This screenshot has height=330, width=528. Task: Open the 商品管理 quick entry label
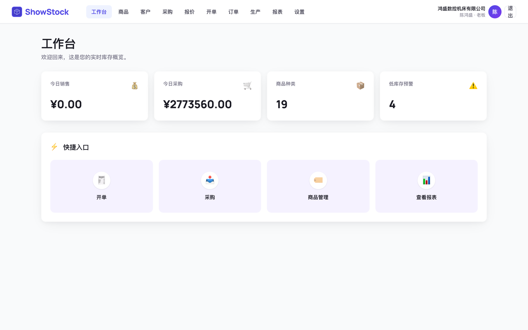coord(318,197)
